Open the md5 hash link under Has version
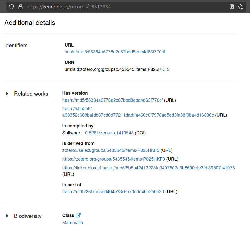Viewport: 250px width, 229px height. 112,100
